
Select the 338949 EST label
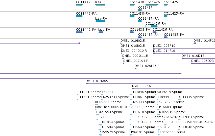coord(163,97)
